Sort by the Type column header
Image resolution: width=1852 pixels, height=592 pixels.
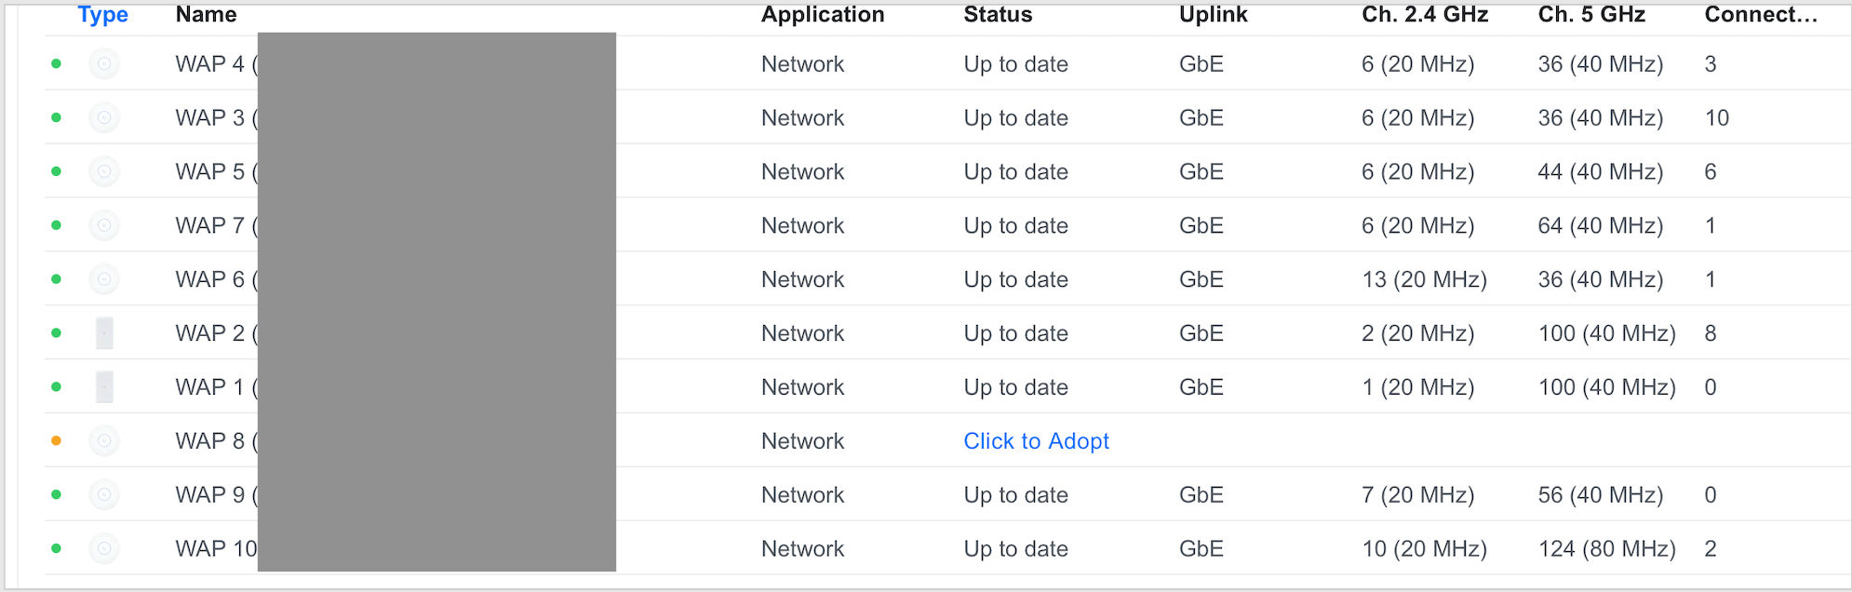(x=102, y=15)
